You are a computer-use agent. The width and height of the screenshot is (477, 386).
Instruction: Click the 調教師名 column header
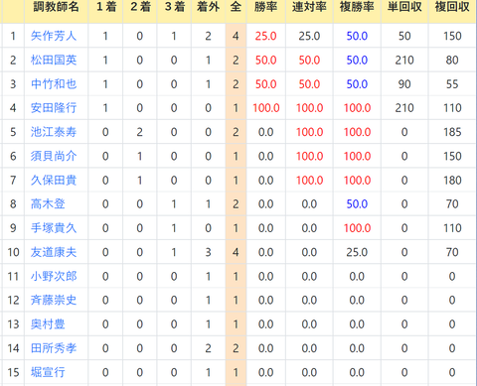(x=57, y=7)
